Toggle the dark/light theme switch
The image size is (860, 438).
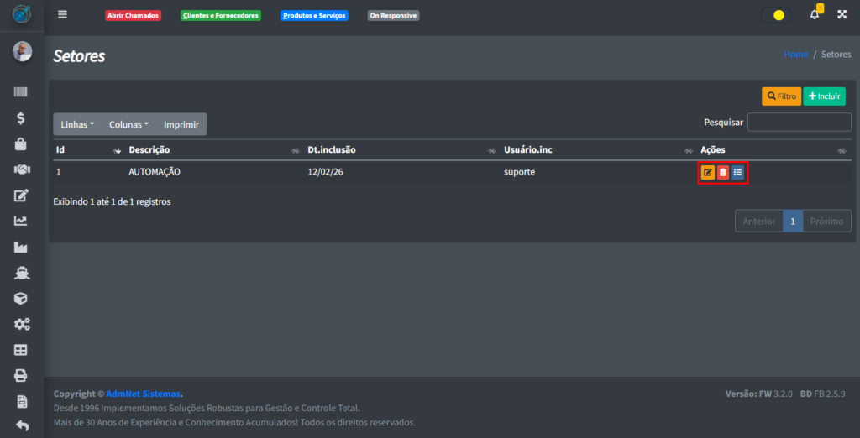click(774, 15)
